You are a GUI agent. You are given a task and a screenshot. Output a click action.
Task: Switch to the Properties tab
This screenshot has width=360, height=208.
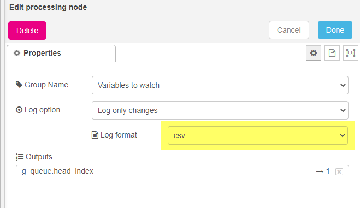pyautogui.click(x=61, y=53)
